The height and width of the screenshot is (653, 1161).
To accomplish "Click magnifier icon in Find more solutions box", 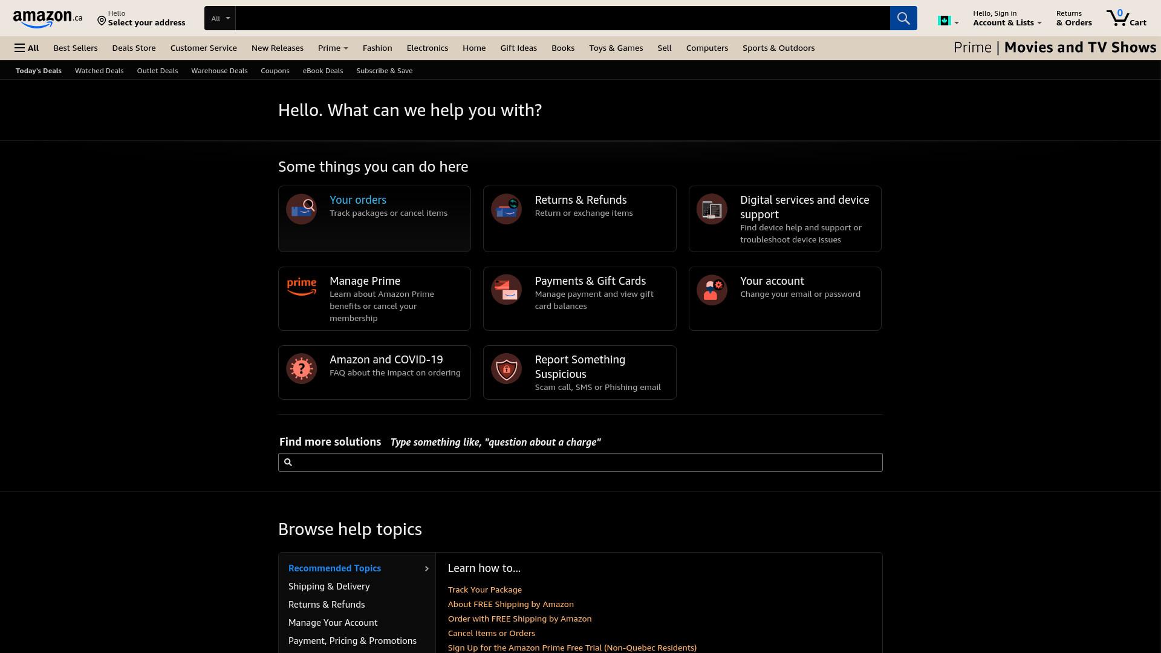I will (x=288, y=463).
